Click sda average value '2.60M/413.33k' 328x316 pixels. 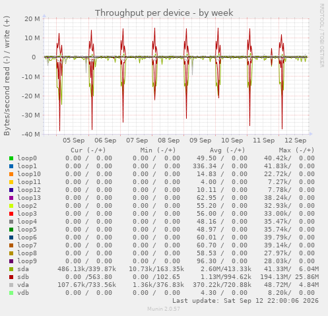pyautogui.click(x=226, y=269)
